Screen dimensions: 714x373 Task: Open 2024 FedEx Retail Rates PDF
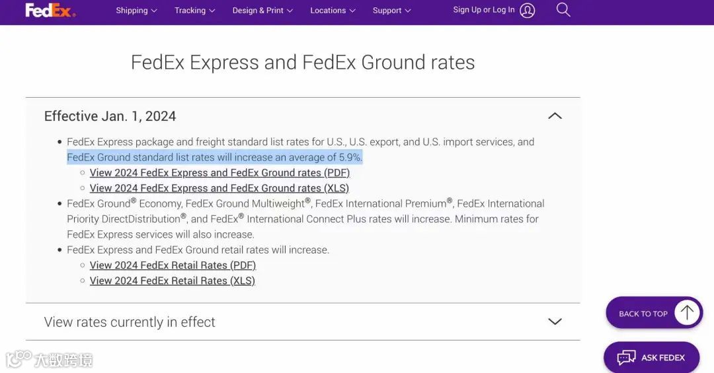tap(173, 265)
